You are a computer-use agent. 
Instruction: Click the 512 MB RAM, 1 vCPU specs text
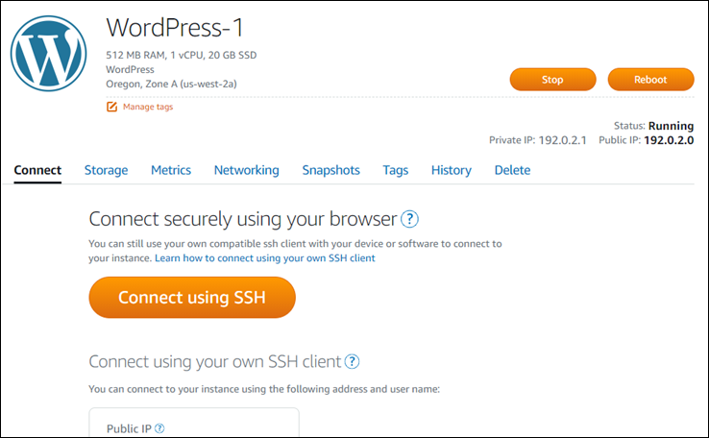[x=182, y=55]
